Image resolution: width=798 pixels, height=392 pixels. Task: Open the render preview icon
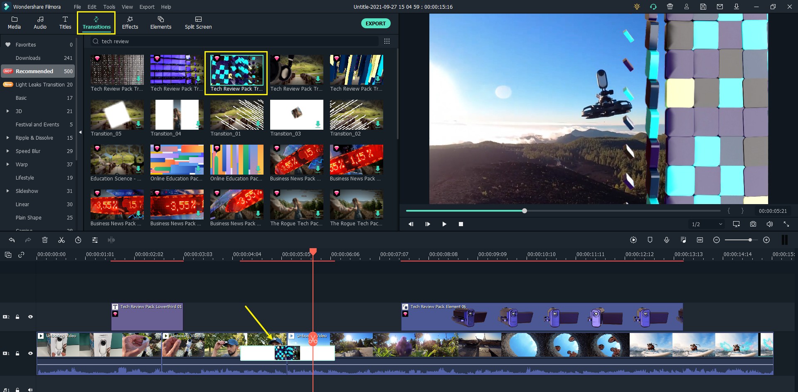point(633,240)
